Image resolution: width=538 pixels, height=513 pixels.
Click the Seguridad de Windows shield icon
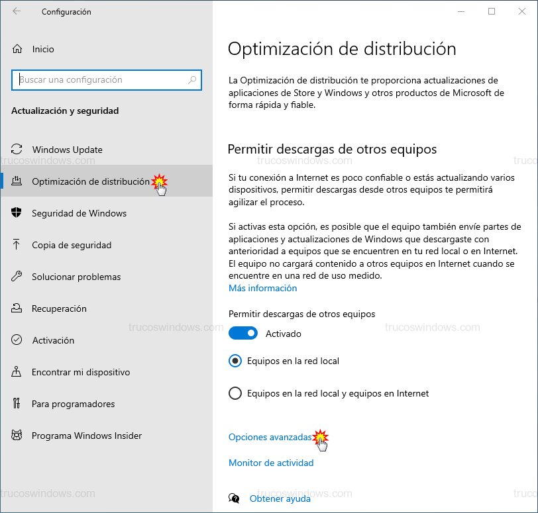[x=17, y=213]
